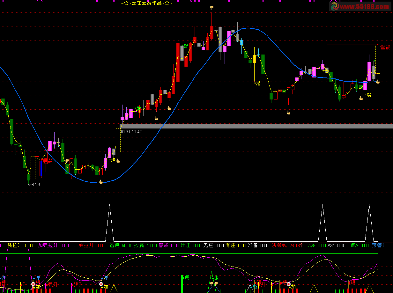
Task: Select the hand icon next to *潜 below 10.31-10.47
Action: coord(118,160)
